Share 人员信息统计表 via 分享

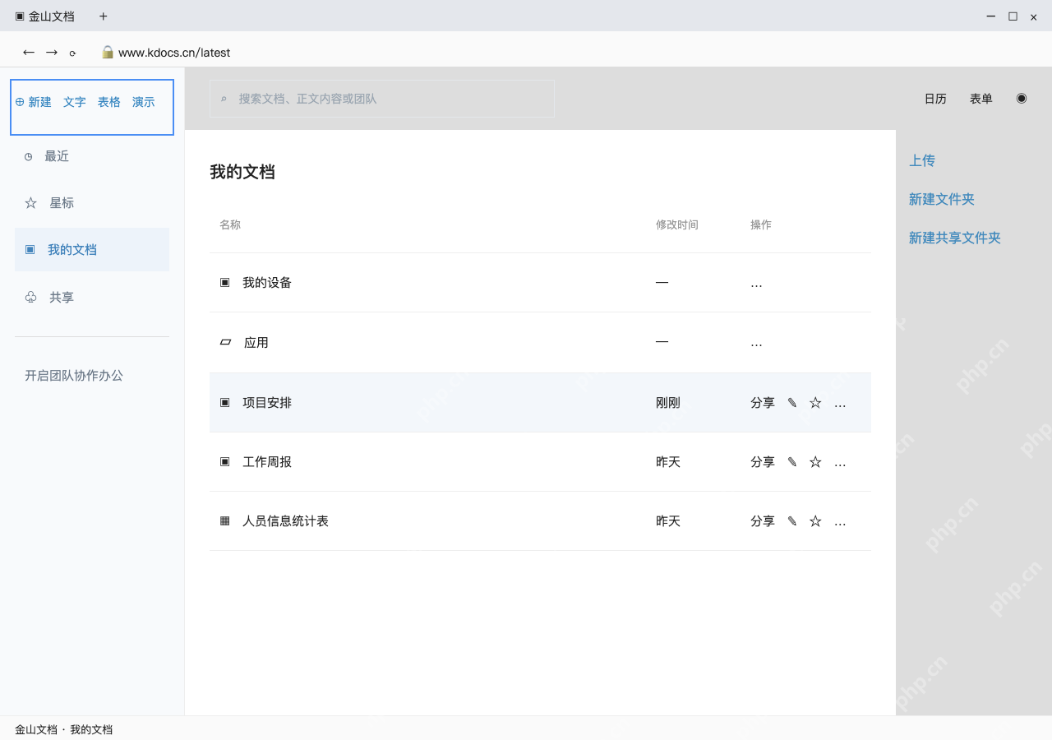coord(763,521)
